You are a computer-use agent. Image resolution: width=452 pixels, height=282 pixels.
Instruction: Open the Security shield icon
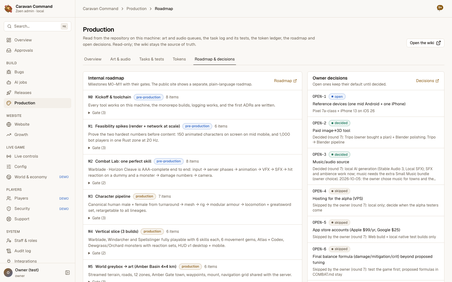coord(9,209)
